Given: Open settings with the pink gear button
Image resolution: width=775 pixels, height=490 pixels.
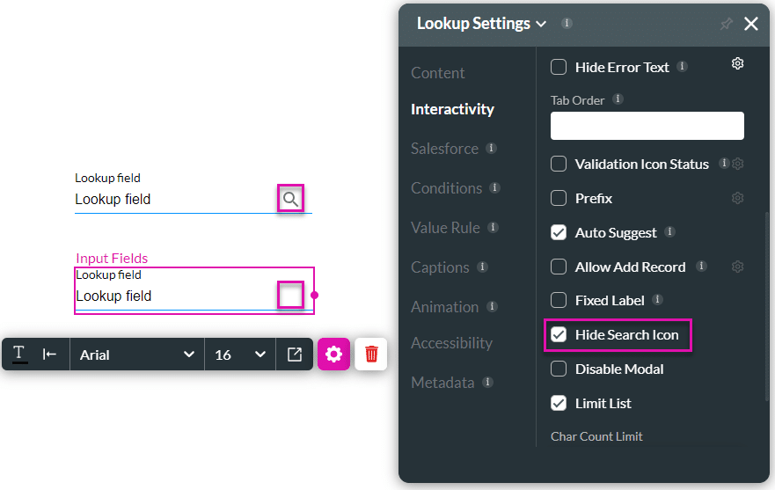Looking at the screenshot, I should coord(333,354).
